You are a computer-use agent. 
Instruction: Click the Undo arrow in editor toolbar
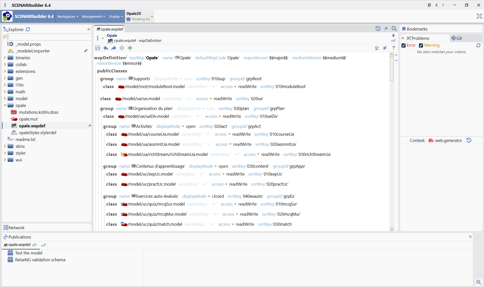[106, 48]
